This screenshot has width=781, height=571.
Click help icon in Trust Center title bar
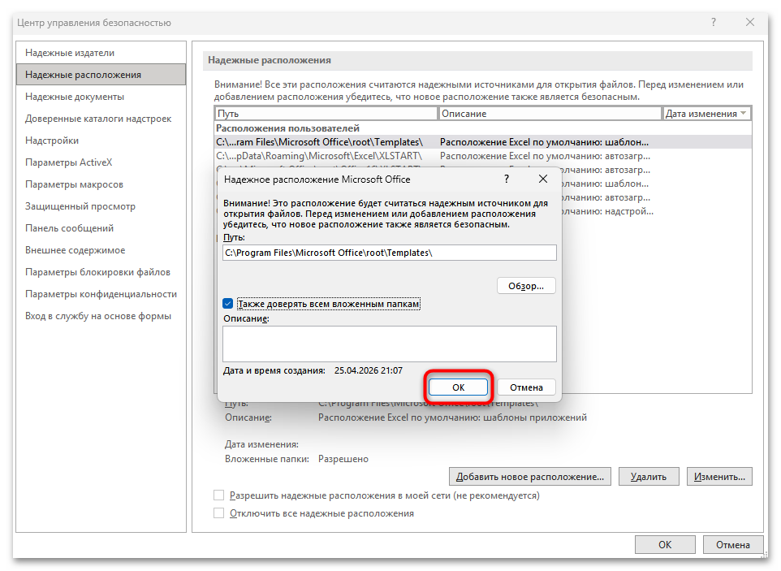714,22
